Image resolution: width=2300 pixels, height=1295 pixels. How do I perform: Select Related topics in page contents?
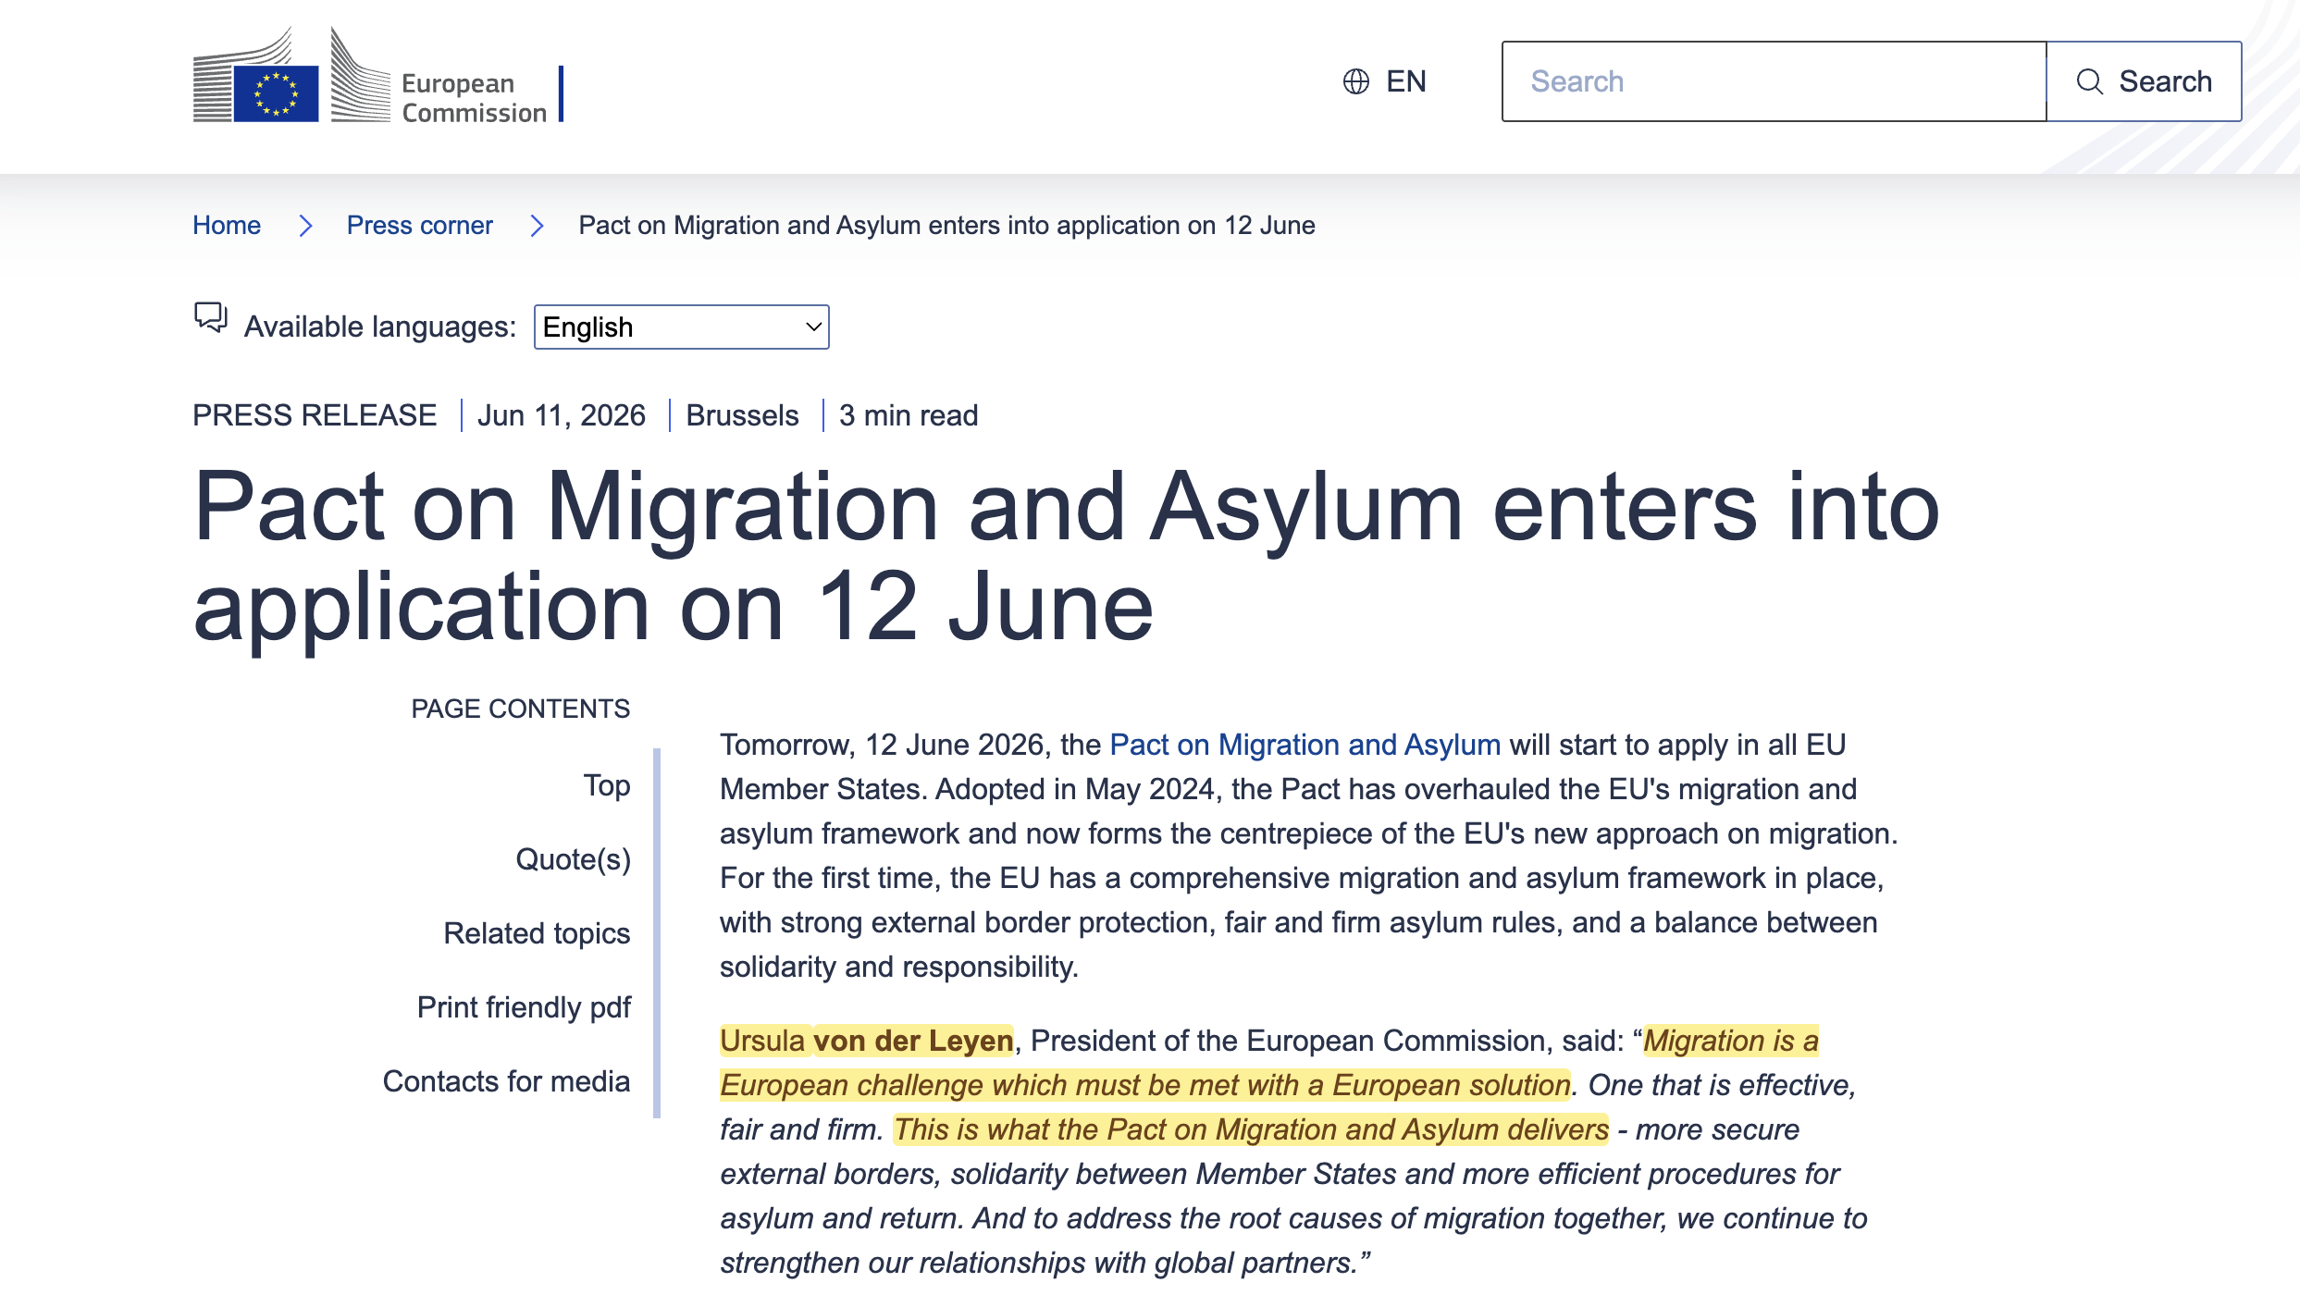537,933
